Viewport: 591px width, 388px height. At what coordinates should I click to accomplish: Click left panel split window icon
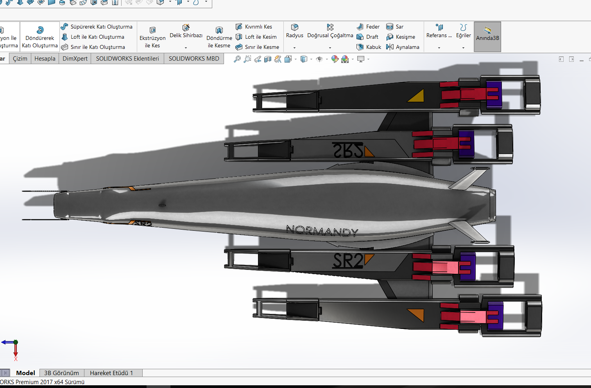pos(561,59)
